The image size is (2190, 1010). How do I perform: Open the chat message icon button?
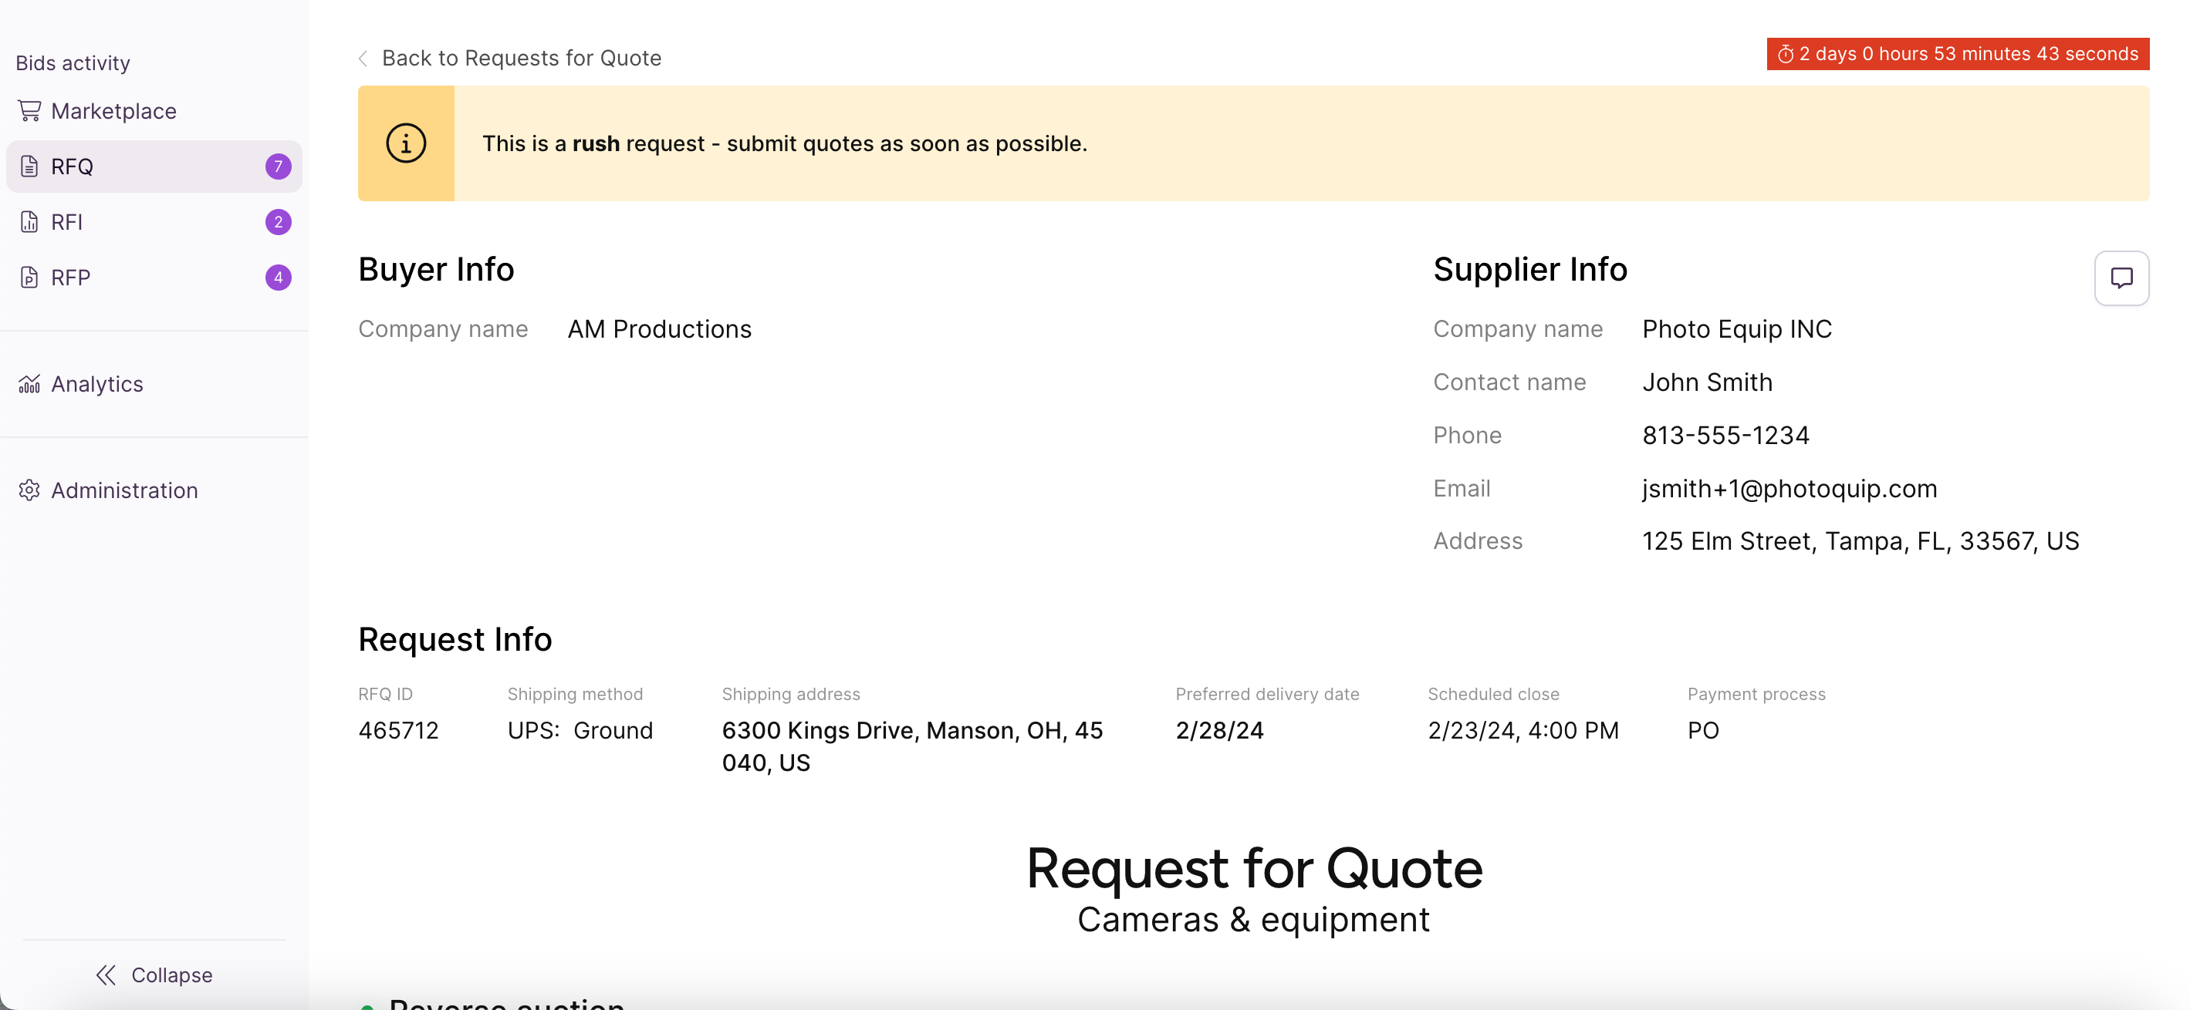(x=2121, y=278)
